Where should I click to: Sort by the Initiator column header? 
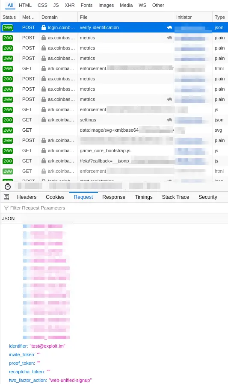point(193,17)
